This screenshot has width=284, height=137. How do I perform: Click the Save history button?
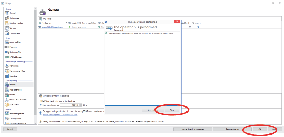[153, 110]
